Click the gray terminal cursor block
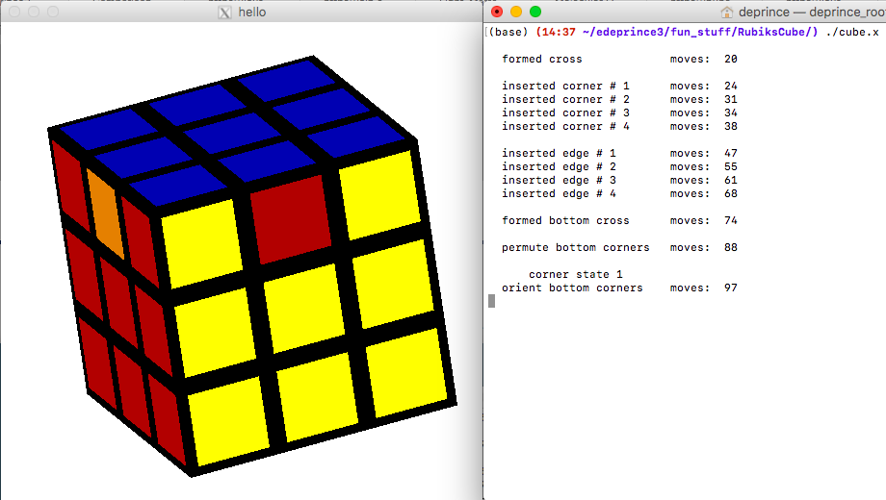Screen dimensions: 886x500 (x=492, y=301)
